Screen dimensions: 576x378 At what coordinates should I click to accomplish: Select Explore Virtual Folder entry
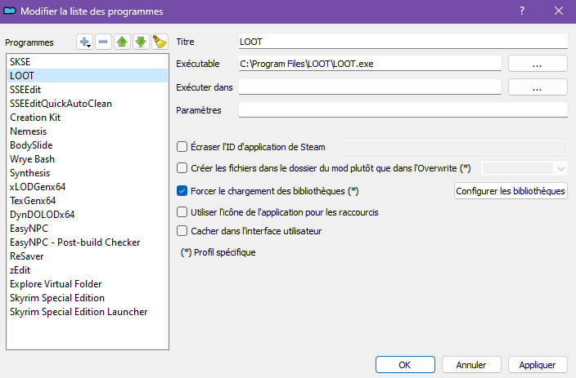[88, 284]
